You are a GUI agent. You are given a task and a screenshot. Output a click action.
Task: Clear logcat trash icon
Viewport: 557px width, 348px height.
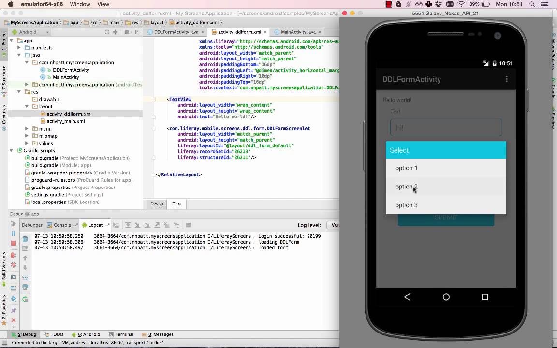coord(25,239)
